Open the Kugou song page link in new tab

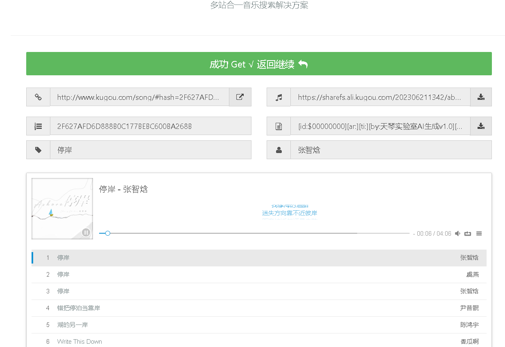[x=240, y=97]
